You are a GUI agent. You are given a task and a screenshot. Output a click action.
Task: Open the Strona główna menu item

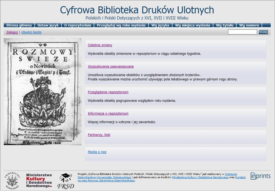click(19, 25)
